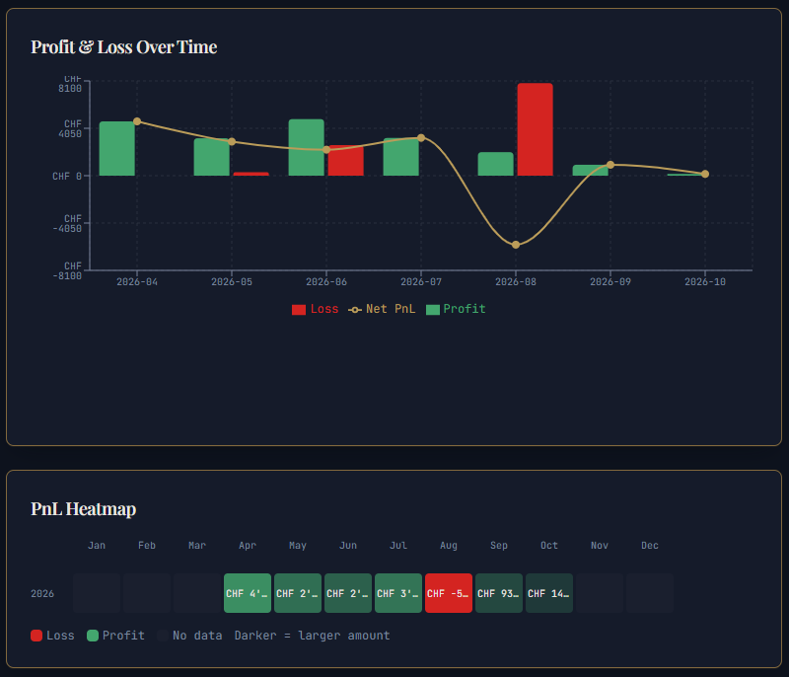Click the 2026-09 green profit bar
This screenshot has width=789, height=677.
(x=590, y=170)
